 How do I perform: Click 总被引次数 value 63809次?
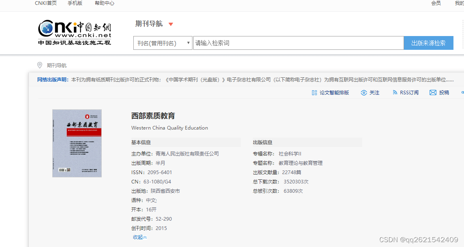point(293,191)
